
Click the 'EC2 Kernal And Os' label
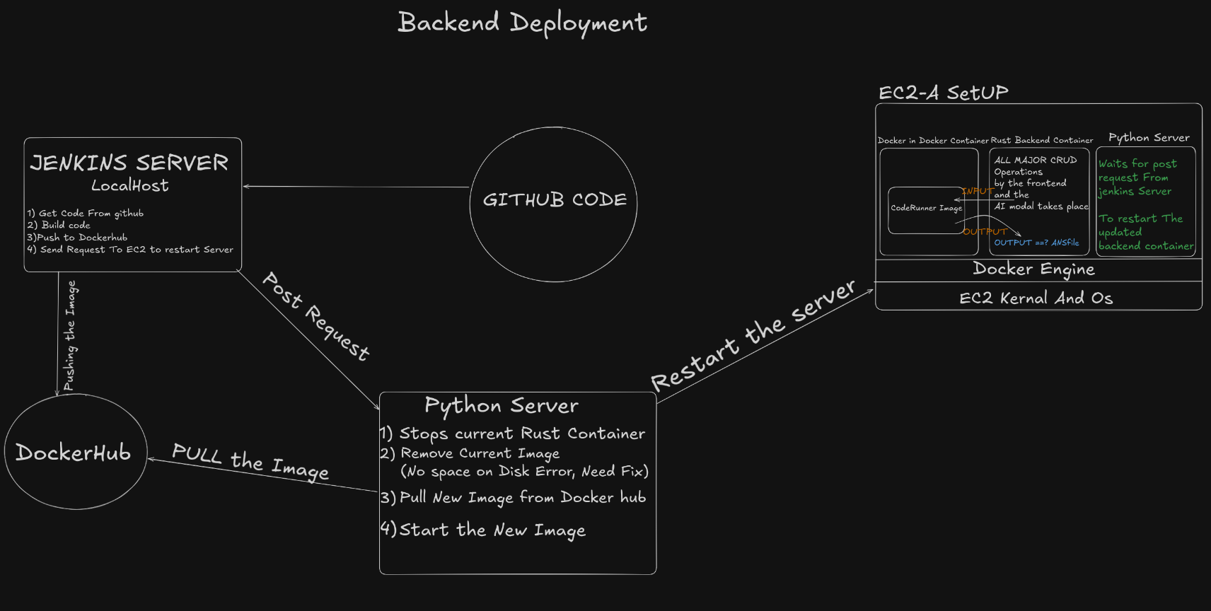(x=1036, y=298)
